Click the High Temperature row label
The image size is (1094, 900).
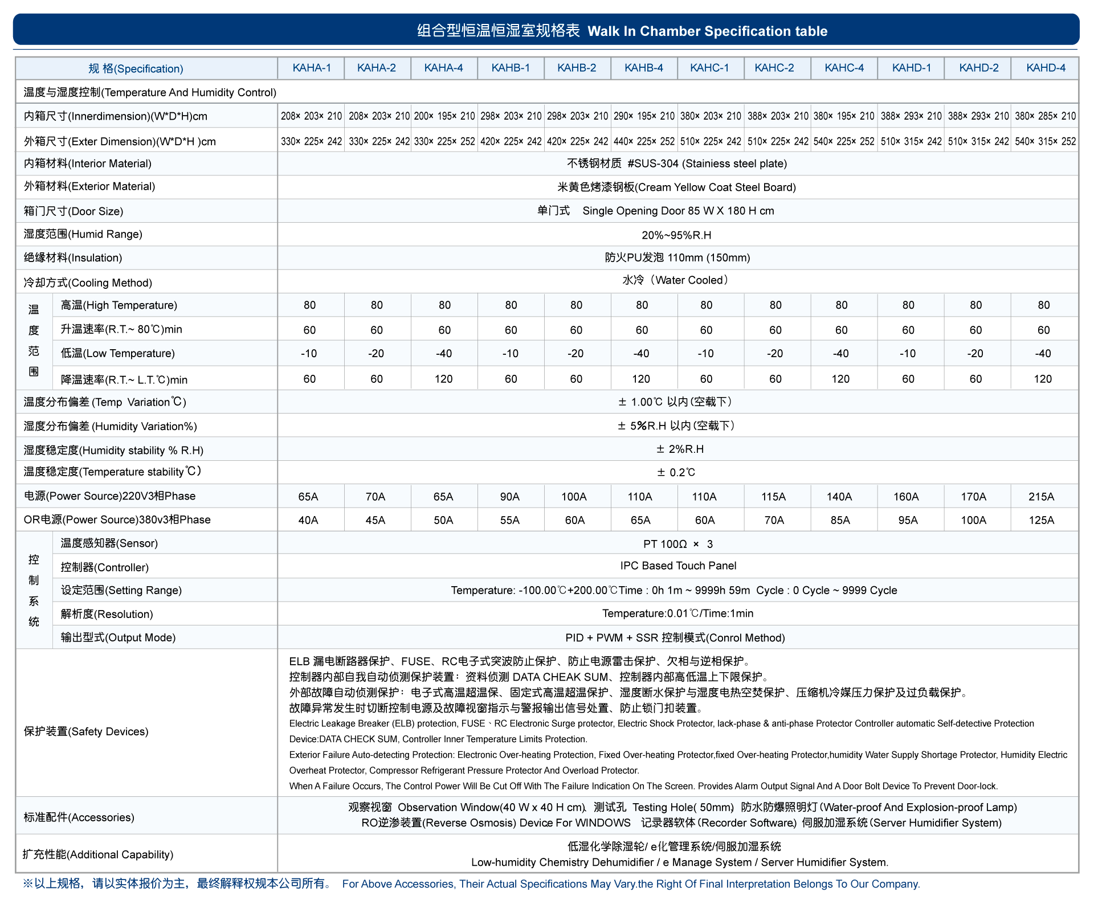tap(119, 305)
